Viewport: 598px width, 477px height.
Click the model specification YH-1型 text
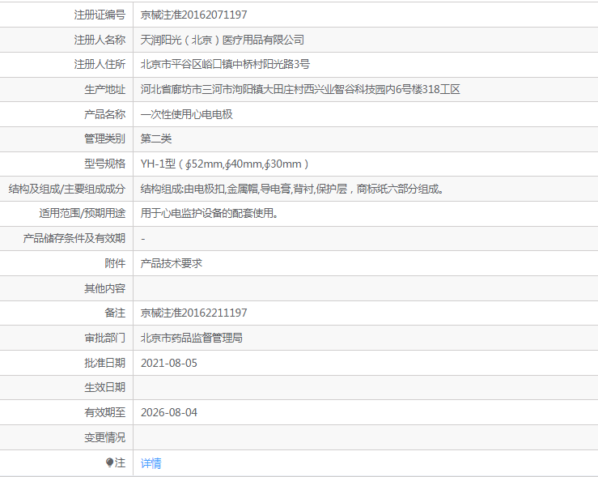(225, 164)
